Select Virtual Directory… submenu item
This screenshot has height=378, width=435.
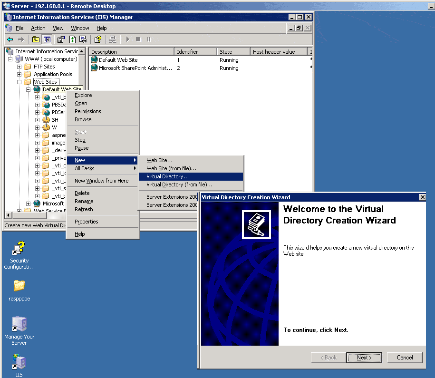[x=191, y=176]
